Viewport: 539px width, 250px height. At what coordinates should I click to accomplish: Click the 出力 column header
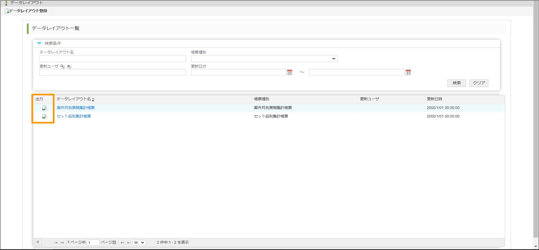coord(39,99)
